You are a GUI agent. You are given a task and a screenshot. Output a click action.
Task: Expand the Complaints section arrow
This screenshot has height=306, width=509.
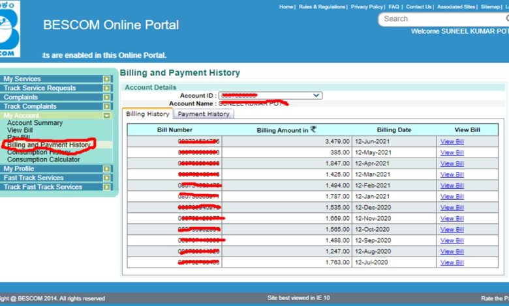[x=107, y=97]
